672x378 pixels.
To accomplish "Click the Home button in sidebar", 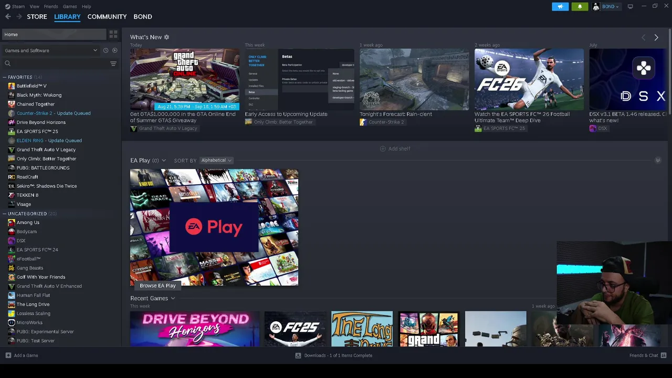I will click(54, 35).
